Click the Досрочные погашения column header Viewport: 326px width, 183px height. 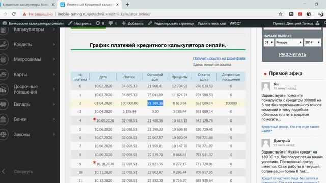pyautogui.click(x=231, y=77)
